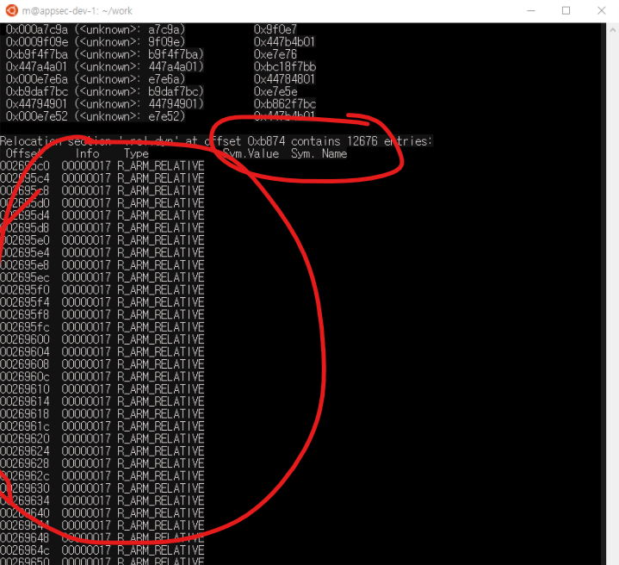Click the value 0xe7e76
Screen dimensions: 619x565
coord(275,54)
